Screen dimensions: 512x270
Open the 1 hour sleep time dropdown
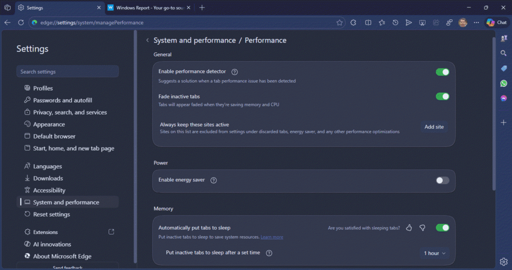(x=434, y=253)
